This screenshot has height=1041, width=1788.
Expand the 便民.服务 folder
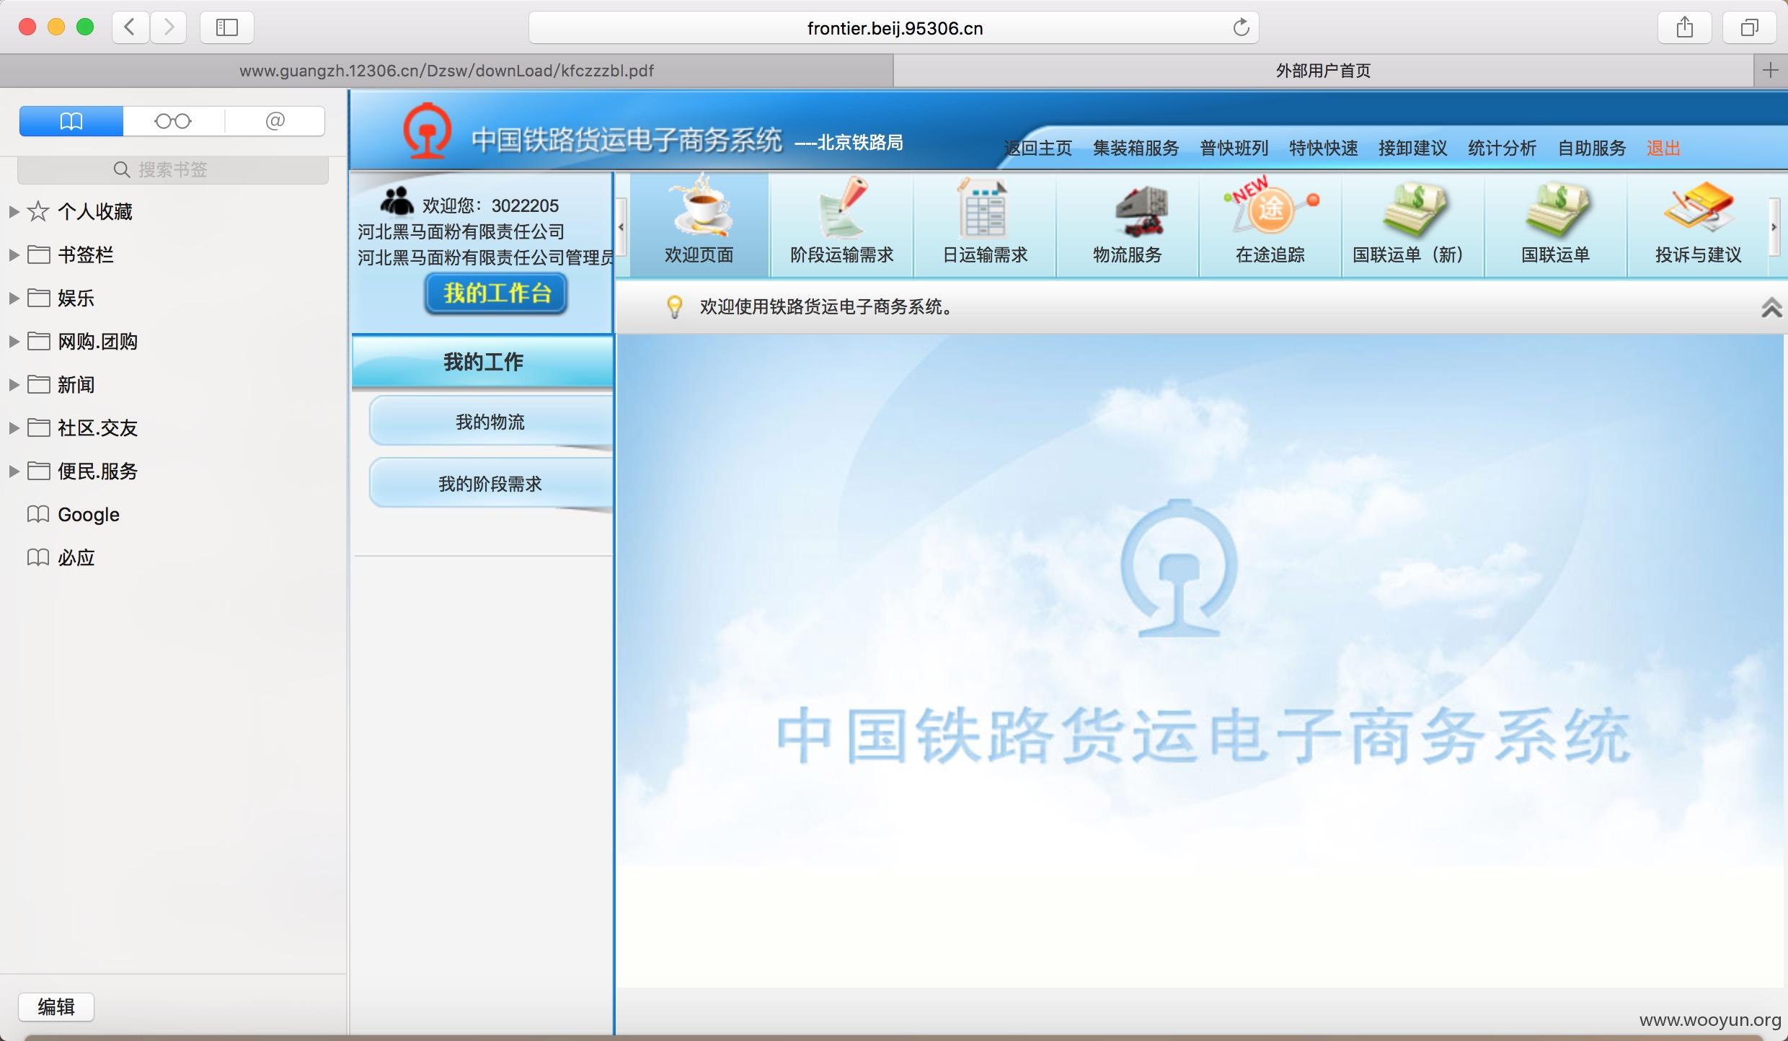[x=13, y=471]
